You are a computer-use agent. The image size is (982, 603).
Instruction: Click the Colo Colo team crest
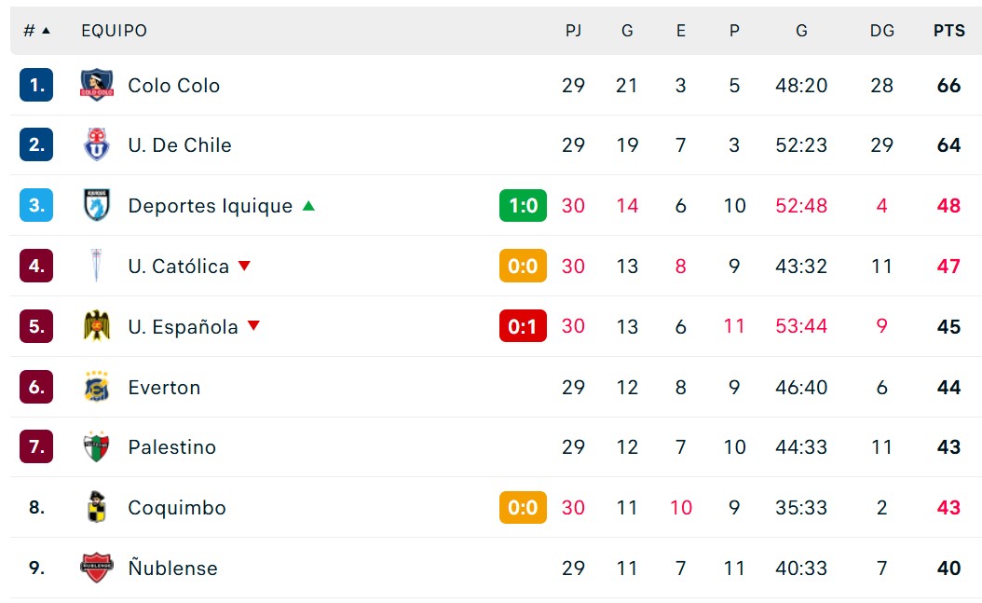tap(97, 85)
